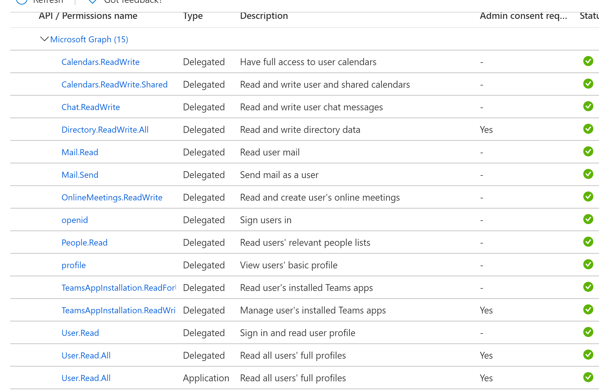Open the Mail.Send permission

(80, 175)
